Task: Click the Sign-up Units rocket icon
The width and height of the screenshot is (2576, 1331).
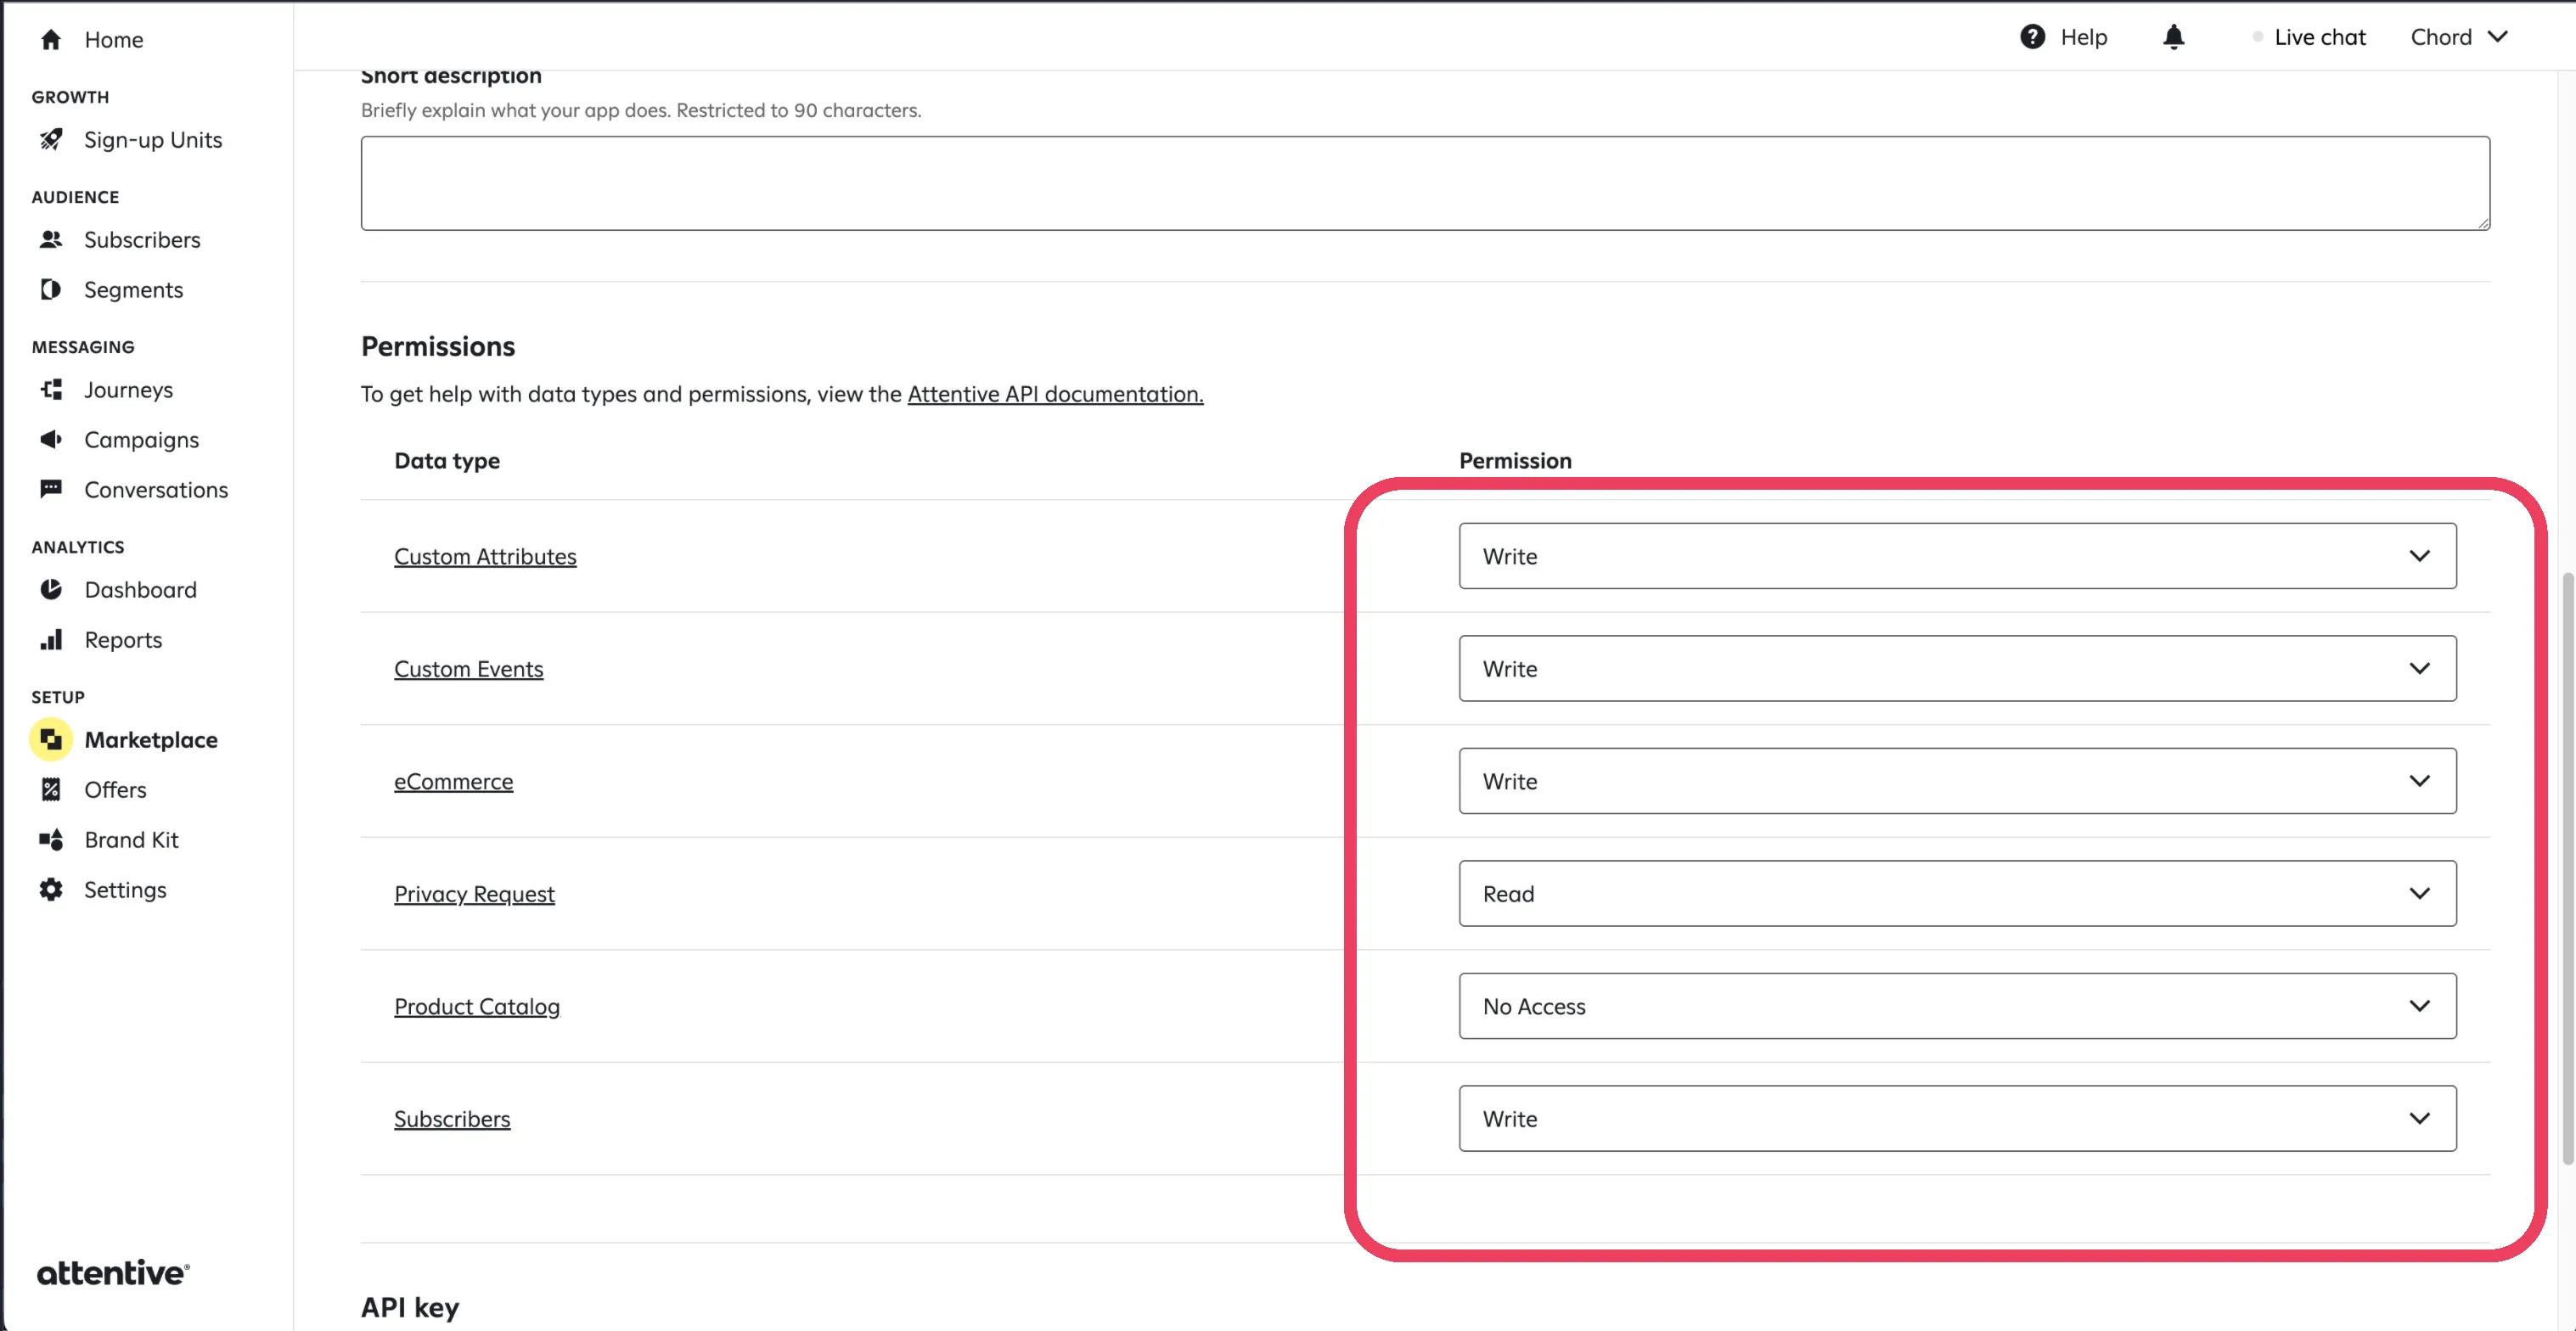Action: (x=51, y=140)
